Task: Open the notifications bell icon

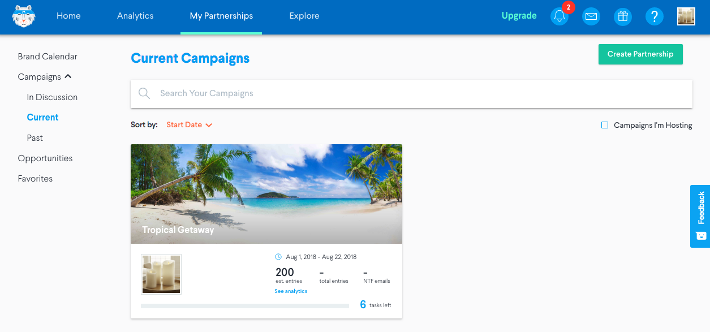Action: (560, 16)
